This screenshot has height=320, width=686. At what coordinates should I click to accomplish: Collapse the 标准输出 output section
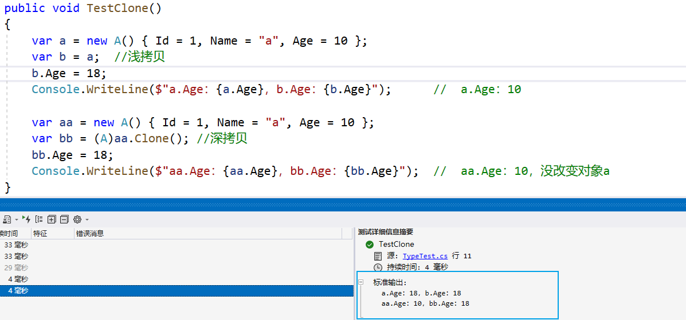tap(361, 282)
